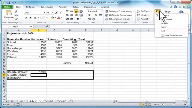This screenshot has height=108, width=192.
Task: Apply currency format with dollar icon
Action: click(x=89, y=15)
